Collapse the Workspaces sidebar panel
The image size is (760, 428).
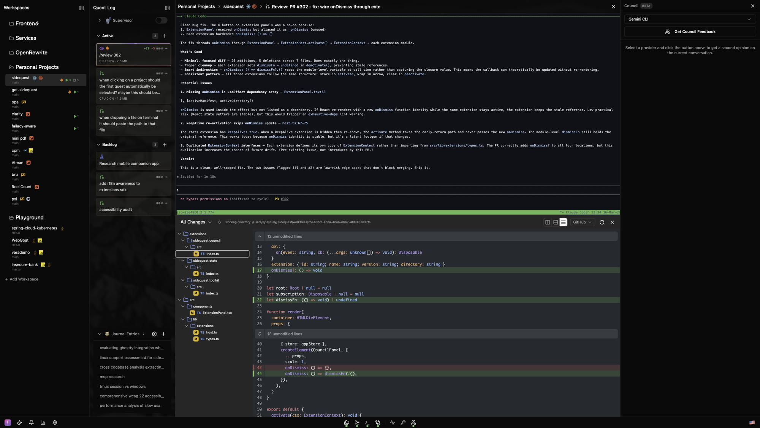pos(81,8)
